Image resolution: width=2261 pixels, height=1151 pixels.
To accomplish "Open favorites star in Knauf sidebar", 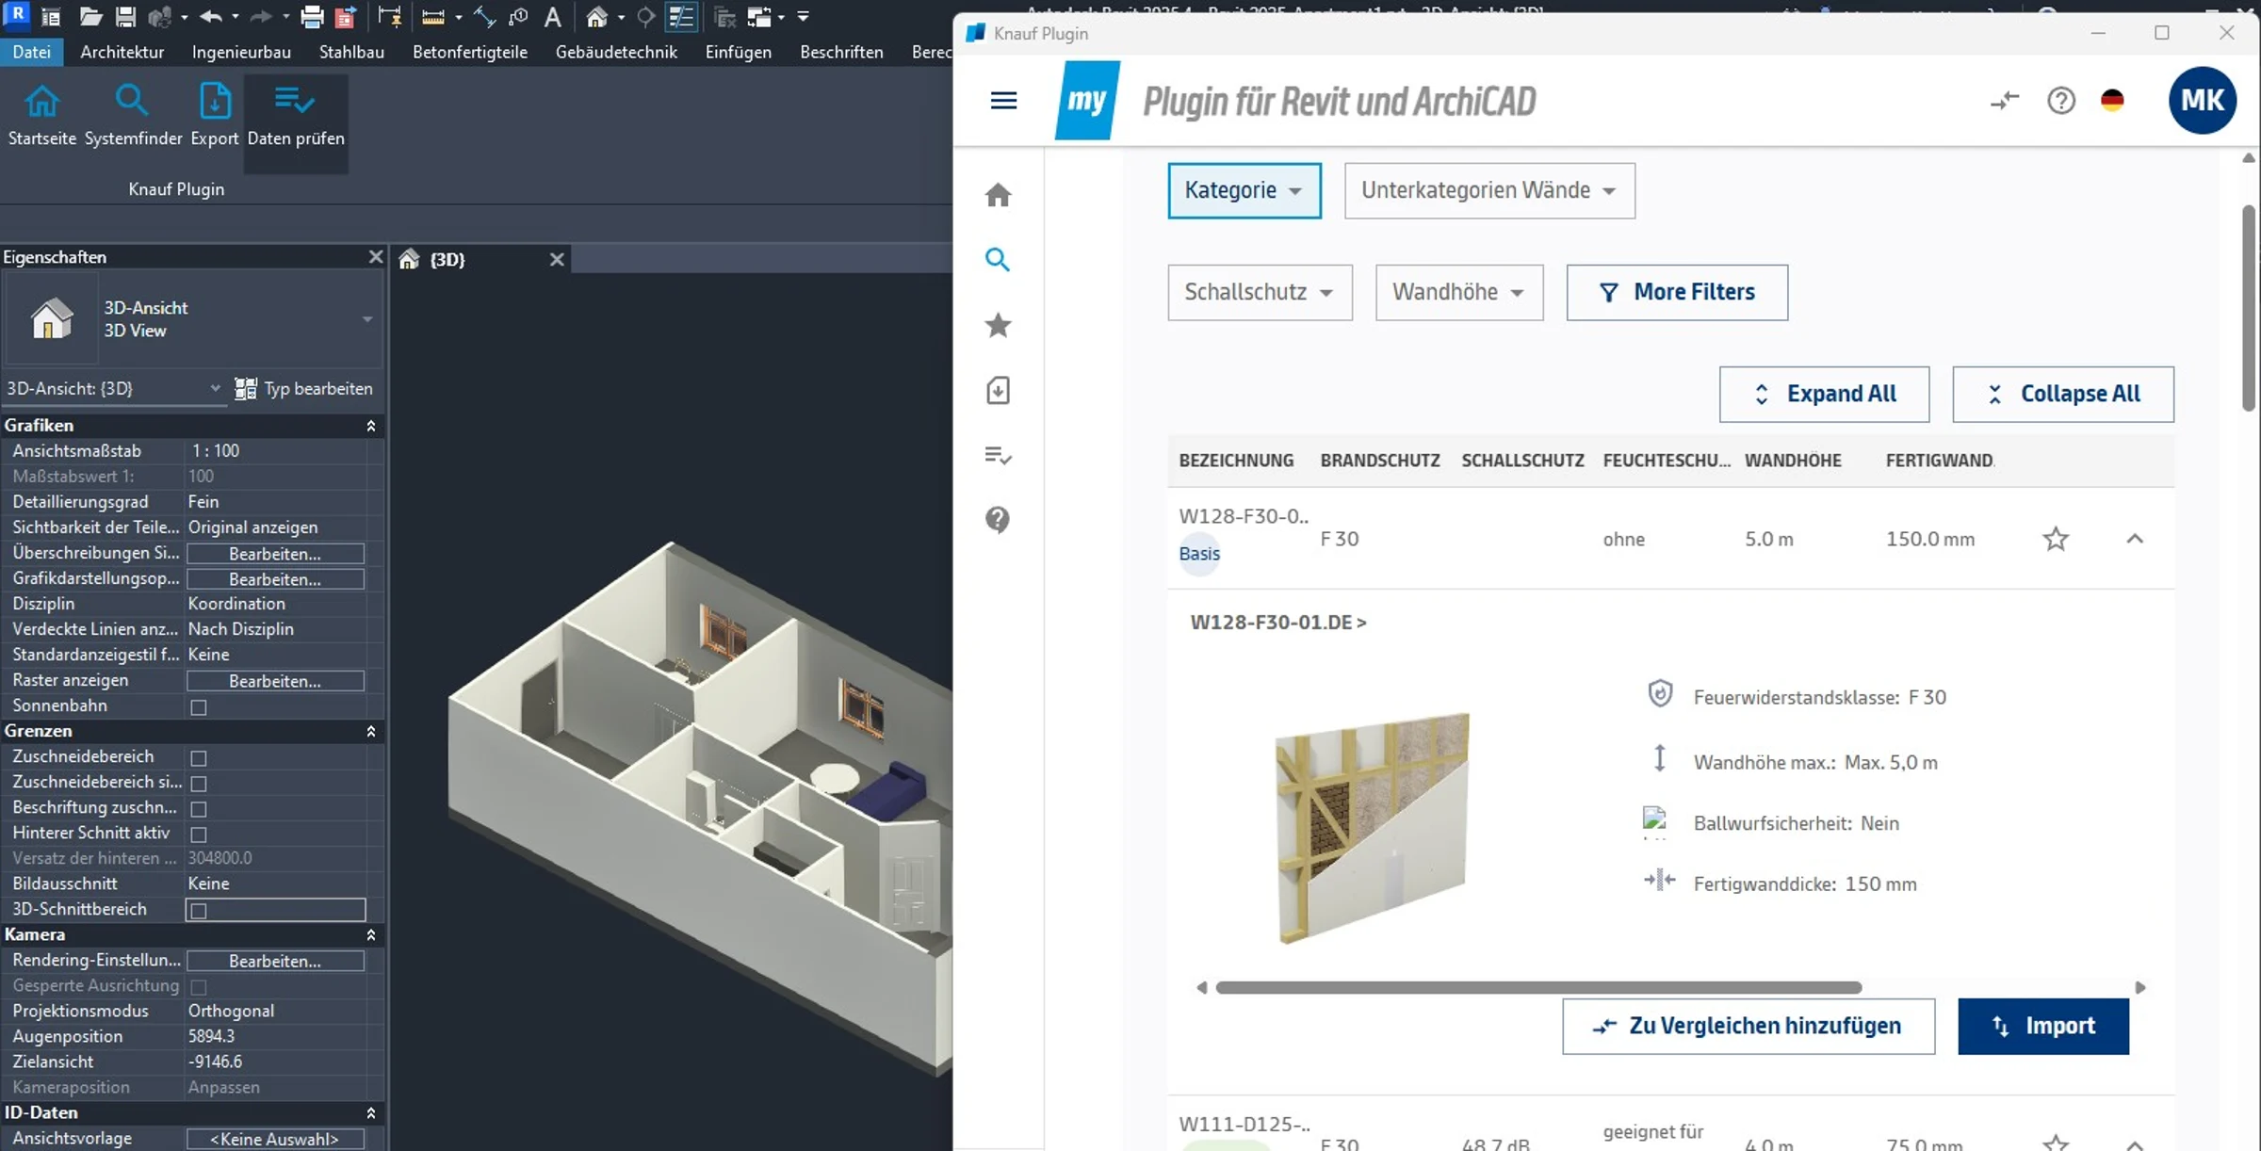I will pos(998,325).
